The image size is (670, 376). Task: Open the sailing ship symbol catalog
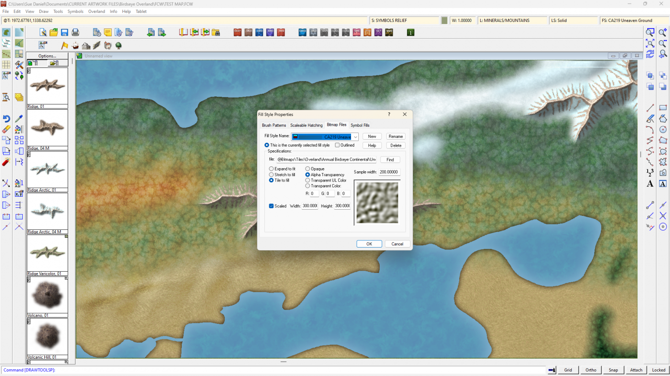[75, 45]
